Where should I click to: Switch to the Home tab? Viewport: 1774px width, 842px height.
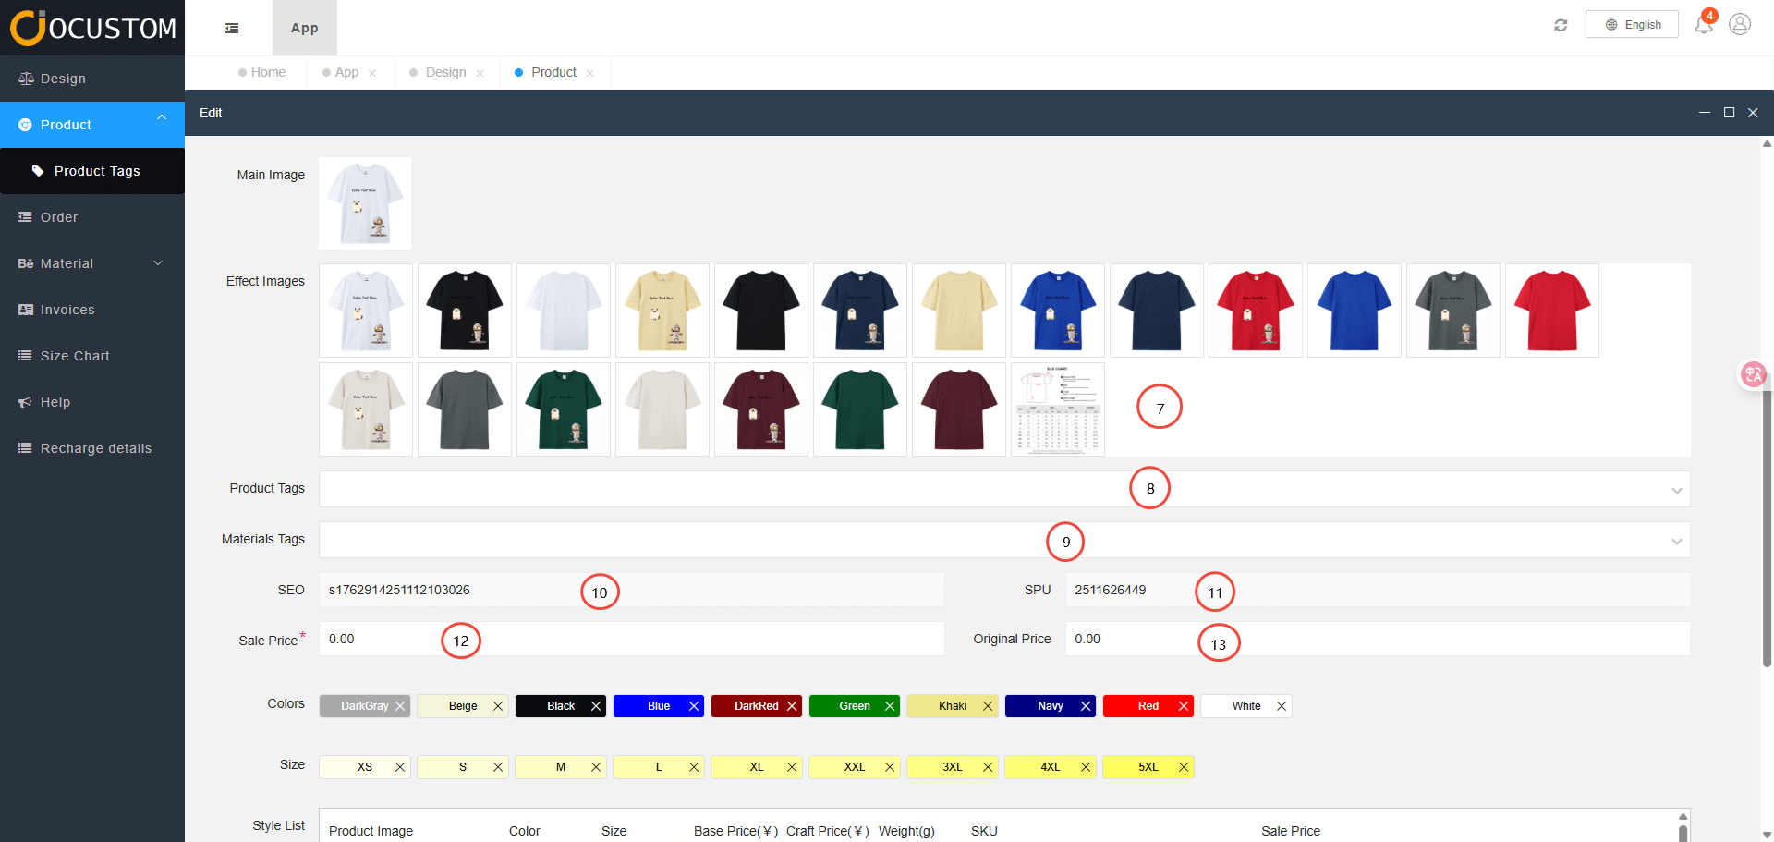[268, 72]
